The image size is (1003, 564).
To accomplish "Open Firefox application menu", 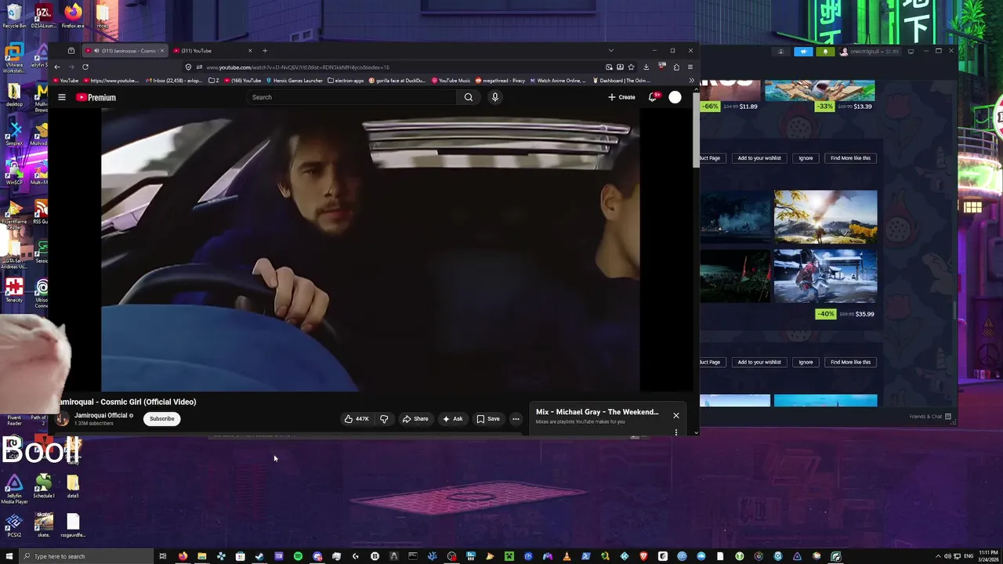I will tap(690, 67).
